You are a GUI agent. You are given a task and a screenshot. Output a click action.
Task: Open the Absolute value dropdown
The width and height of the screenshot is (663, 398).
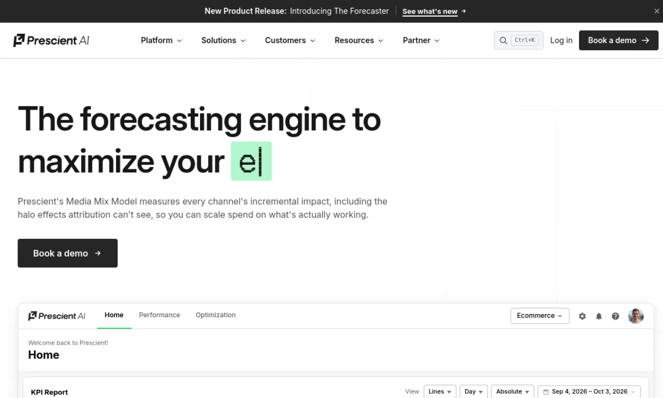512,392
